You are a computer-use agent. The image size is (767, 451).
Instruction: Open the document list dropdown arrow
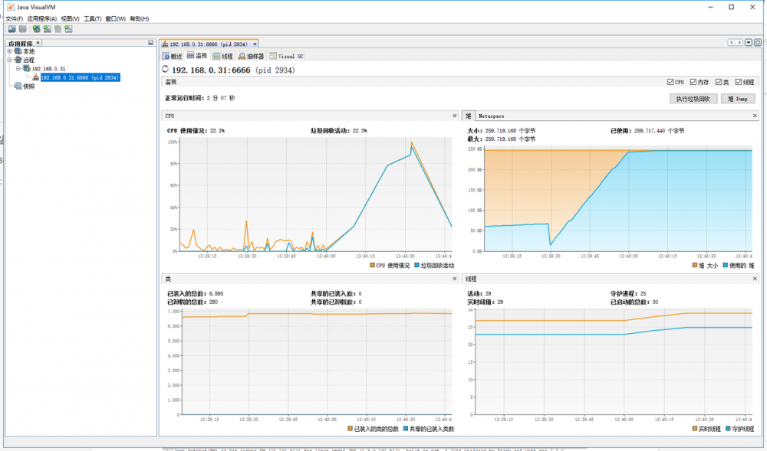point(748,43)
